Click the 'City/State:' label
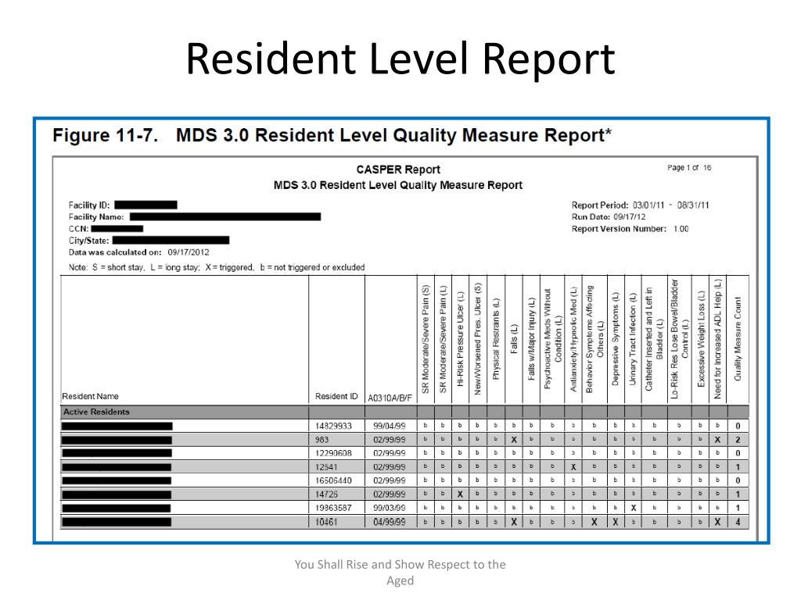This screenshot has width=801, height=600. [x=89, y=241]
